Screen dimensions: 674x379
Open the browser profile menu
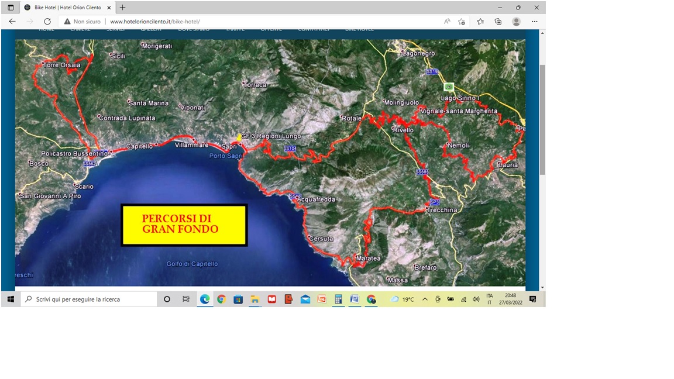(x=516, y=22)
